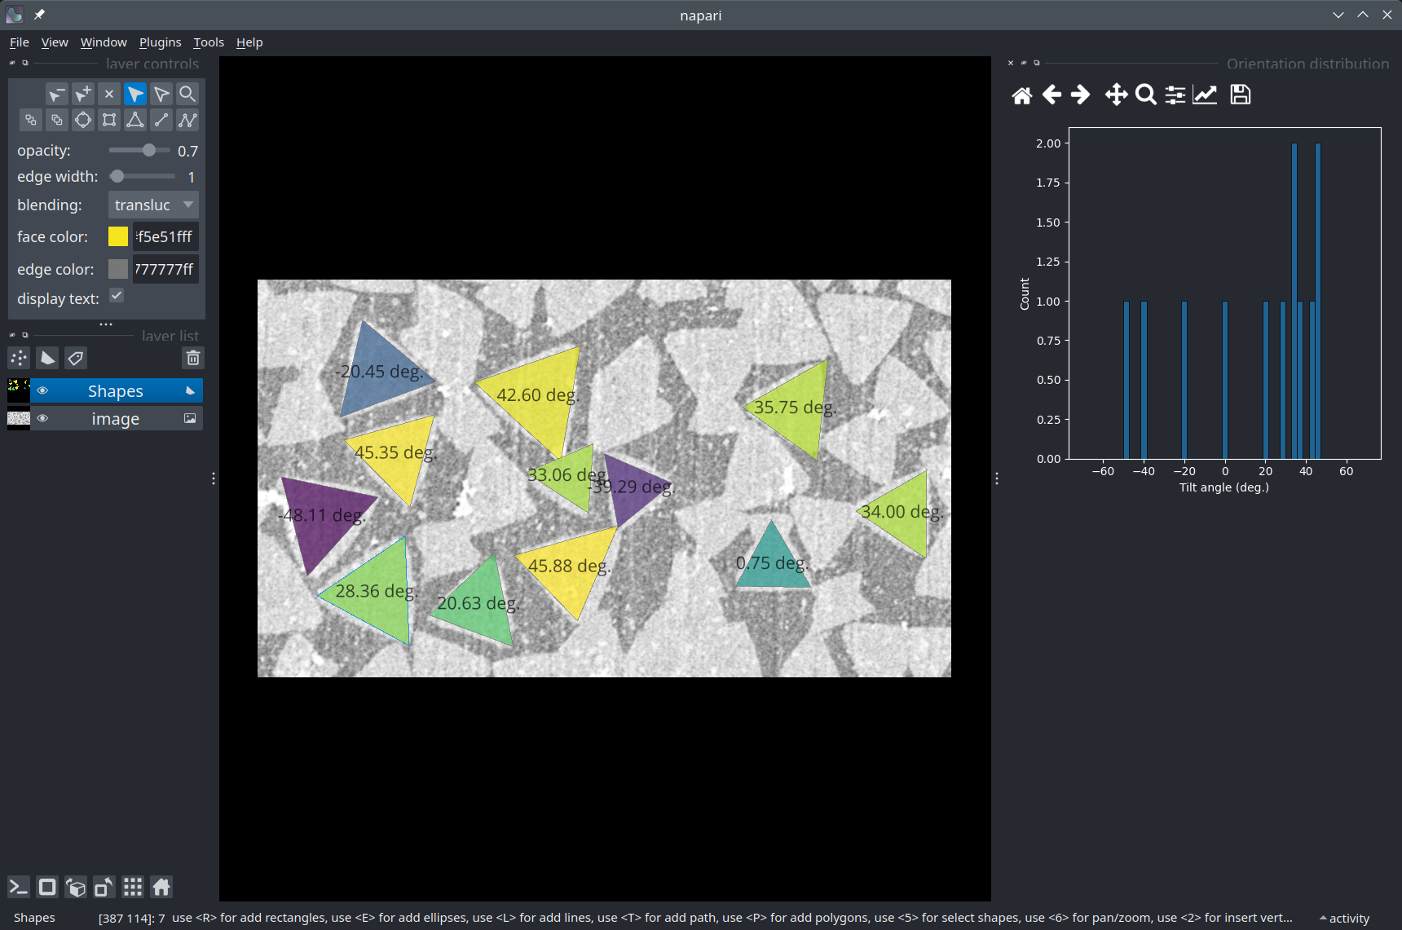This screenshot has width=1402, height=930.
Task: Activate matplotlib zoom-to-rectangle tool
Action: pos(1145,95)
